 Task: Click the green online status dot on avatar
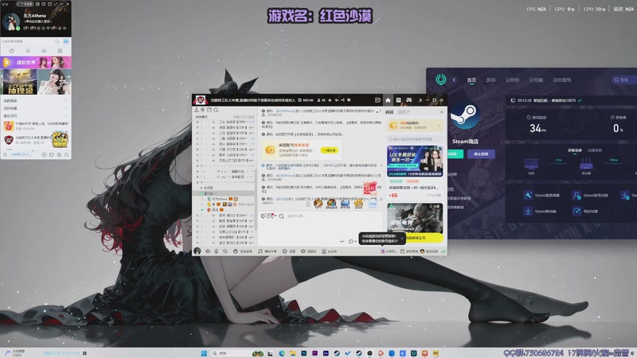tap(18, 29)
